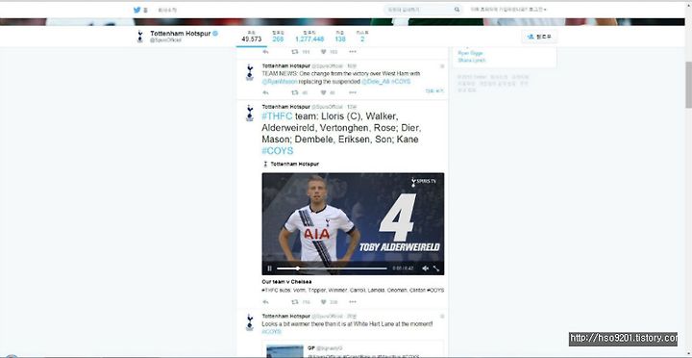Open more options on TEAM NEWS tweet
Viewport: 692px width, 358px height.
click(352, 92)
